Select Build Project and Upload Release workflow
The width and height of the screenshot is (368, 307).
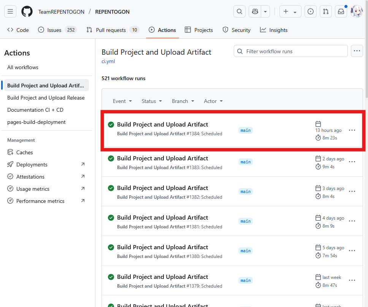click(46, 98)
